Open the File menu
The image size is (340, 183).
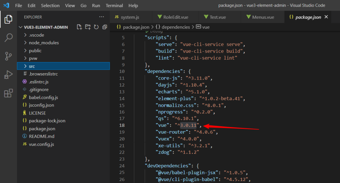(19, 6)
